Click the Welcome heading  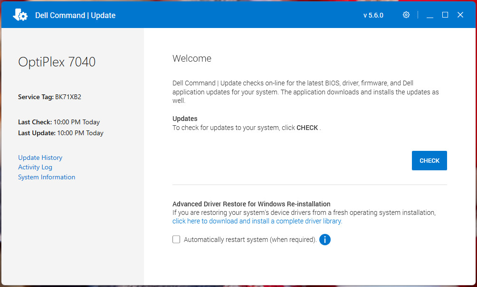192,58
